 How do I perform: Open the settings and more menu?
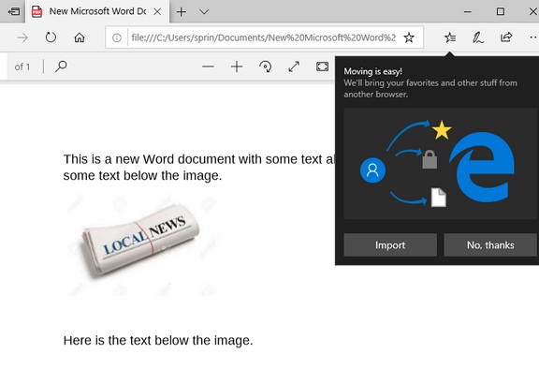coord(533,37)
